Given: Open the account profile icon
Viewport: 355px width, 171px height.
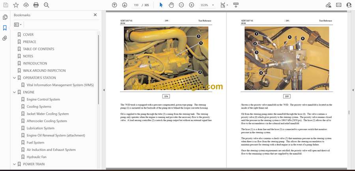Looking at the screenshot, I should point(349,5).
